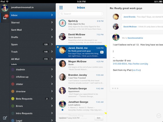The width and height of the screenshot is (163, 122).
Task: Expand the Sent Mail chevron
Action: pyautogui.click(x=52, y=30)
